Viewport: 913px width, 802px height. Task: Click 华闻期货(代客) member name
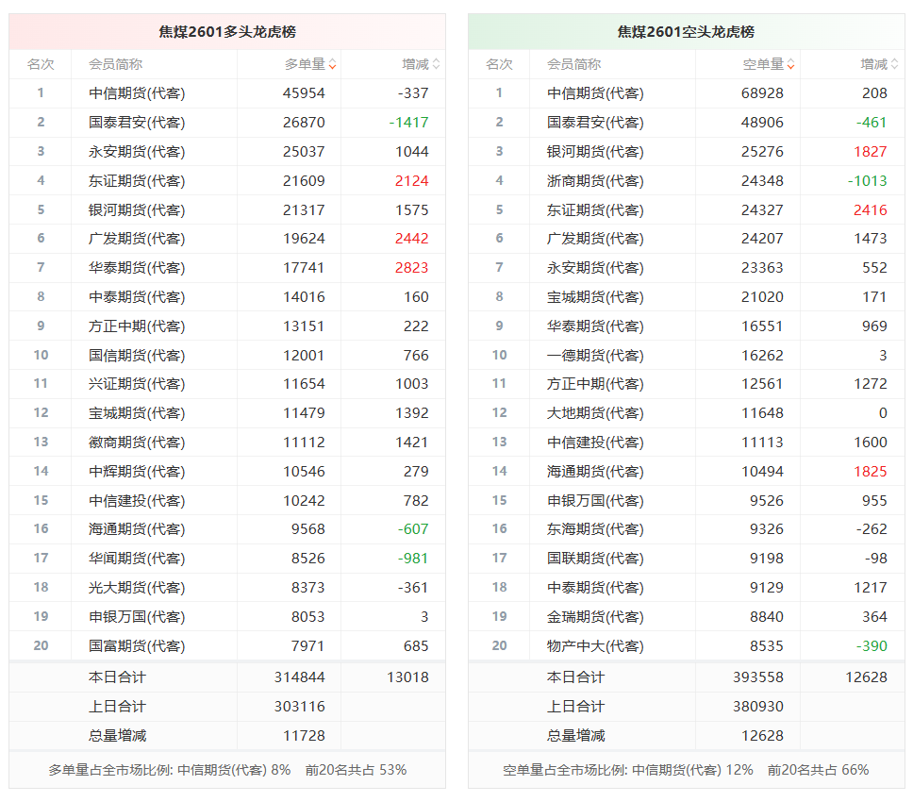137,558
